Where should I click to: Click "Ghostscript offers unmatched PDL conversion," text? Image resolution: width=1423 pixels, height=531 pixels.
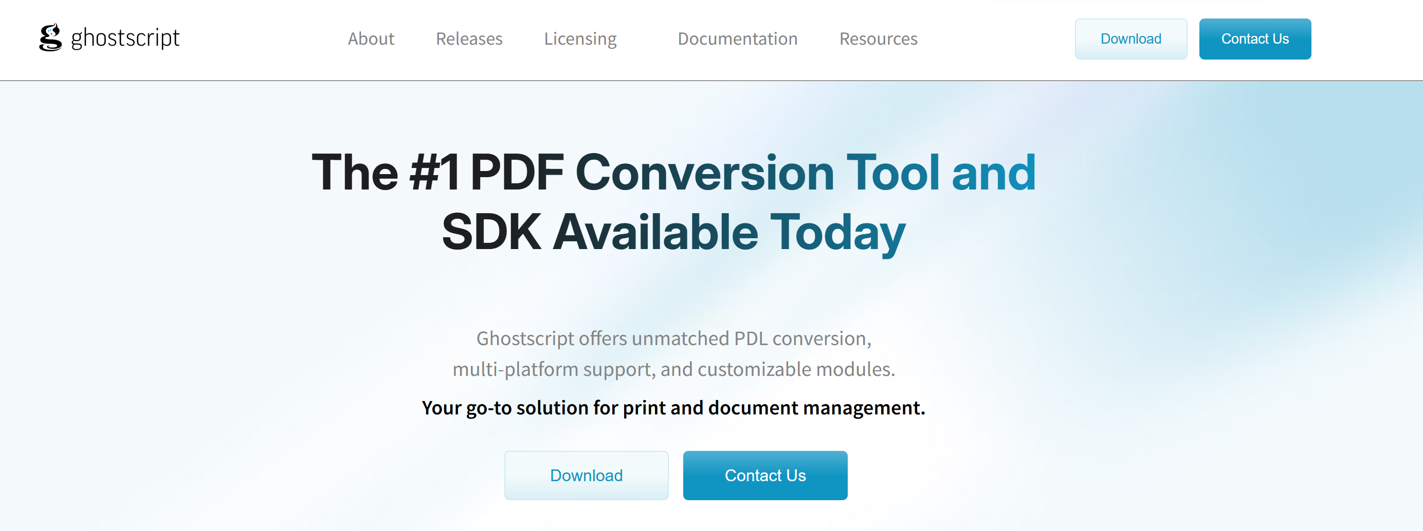[x=674, y=338]
